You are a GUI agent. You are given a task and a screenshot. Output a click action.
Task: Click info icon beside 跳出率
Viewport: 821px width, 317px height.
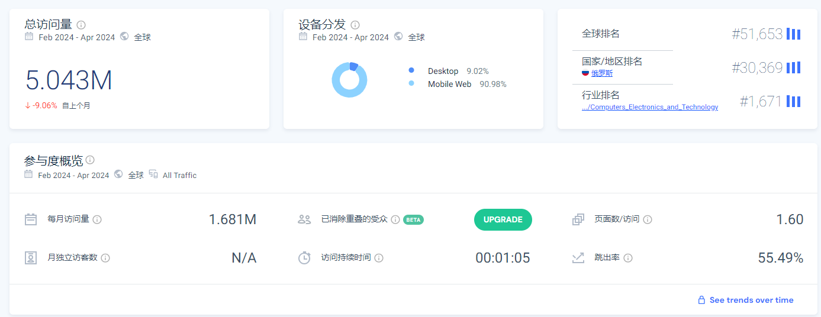click(628, 258)
